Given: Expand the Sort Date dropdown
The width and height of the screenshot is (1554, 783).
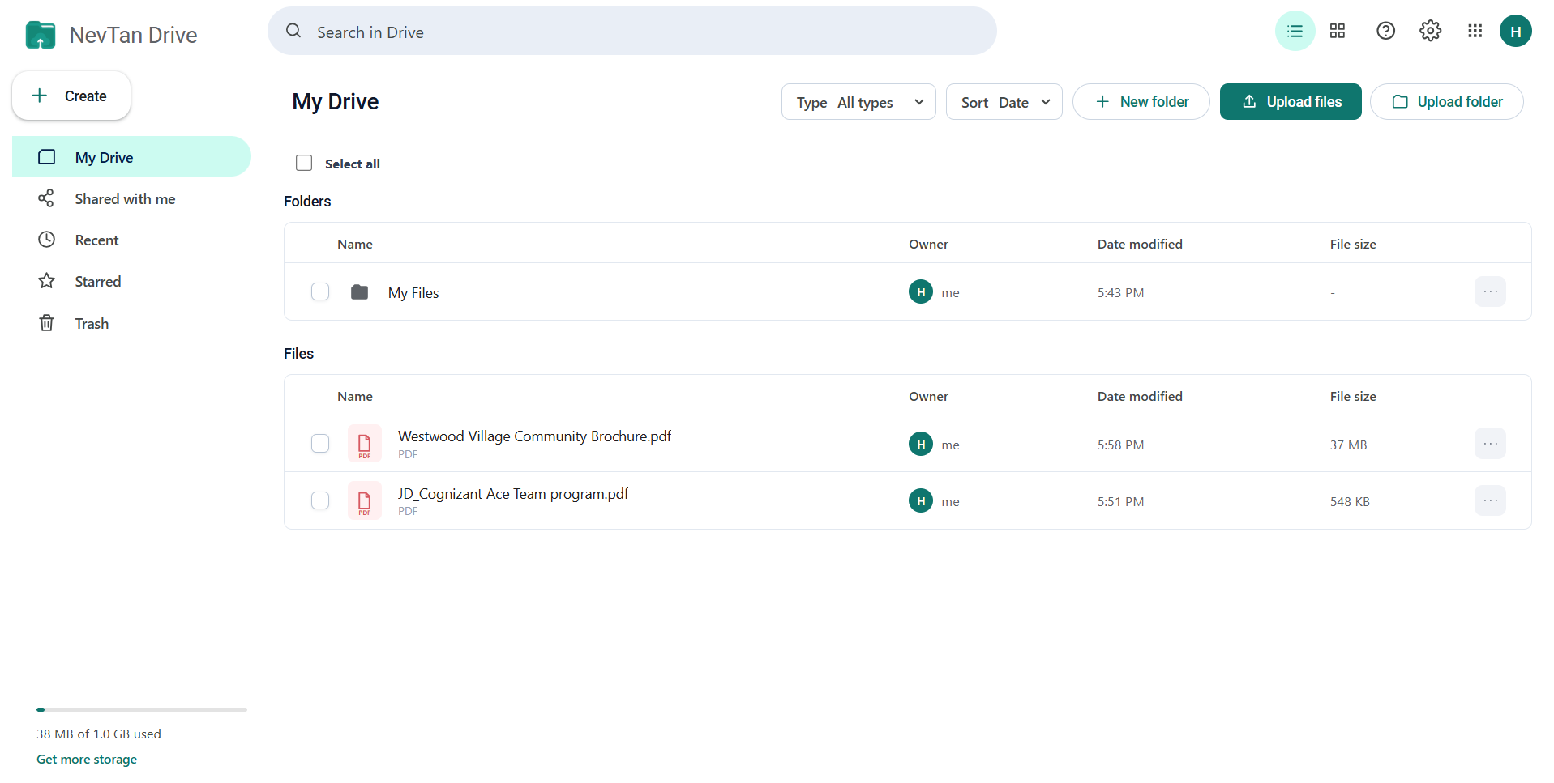Looking at the screenshot, I should (x=1004, y=102).
